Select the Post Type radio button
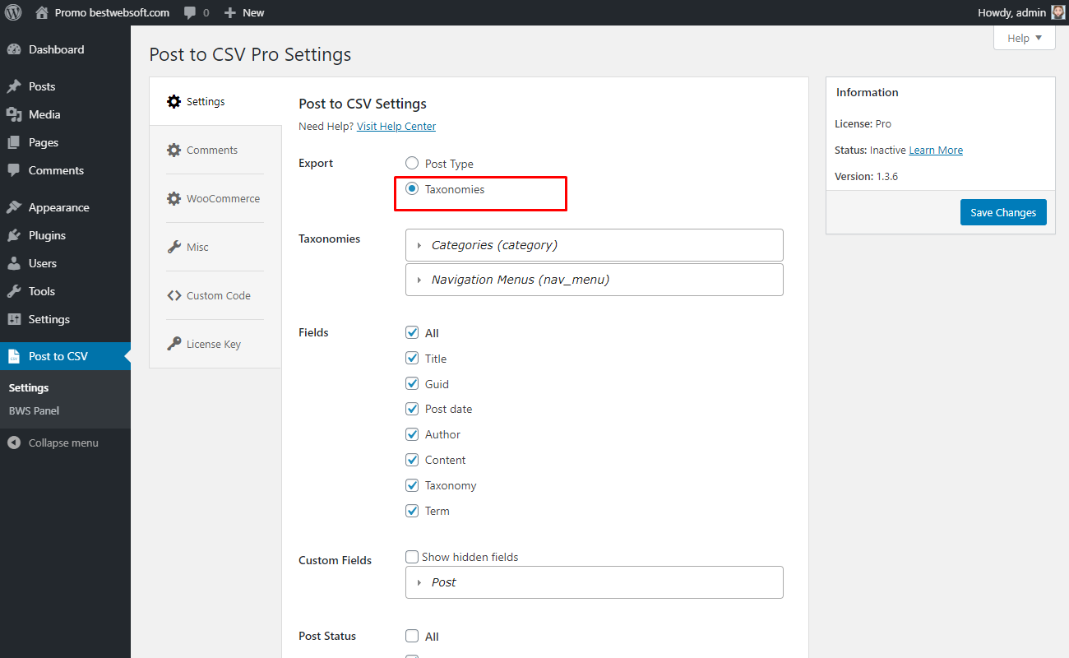The image size is (1069, 658). tap(412, 164)
